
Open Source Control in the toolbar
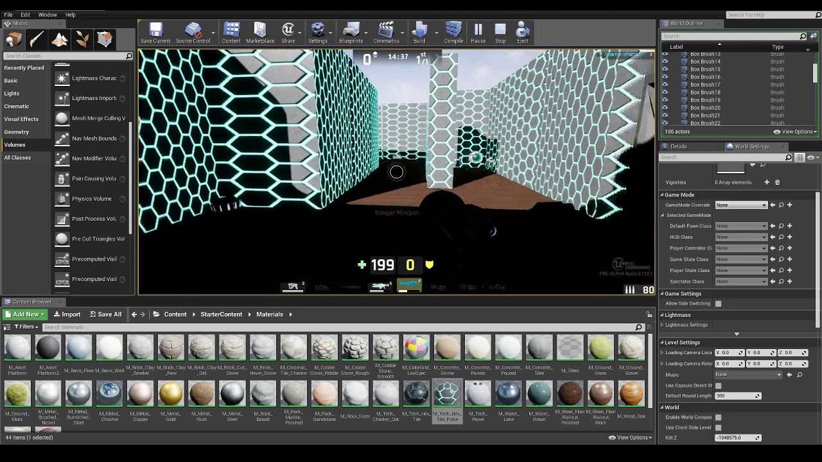tap(193, 33)
